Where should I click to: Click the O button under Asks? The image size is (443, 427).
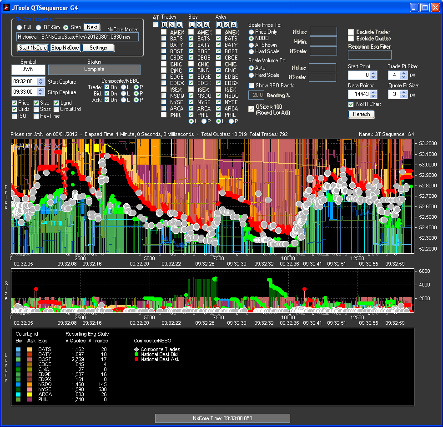click(x=219, y=25)
